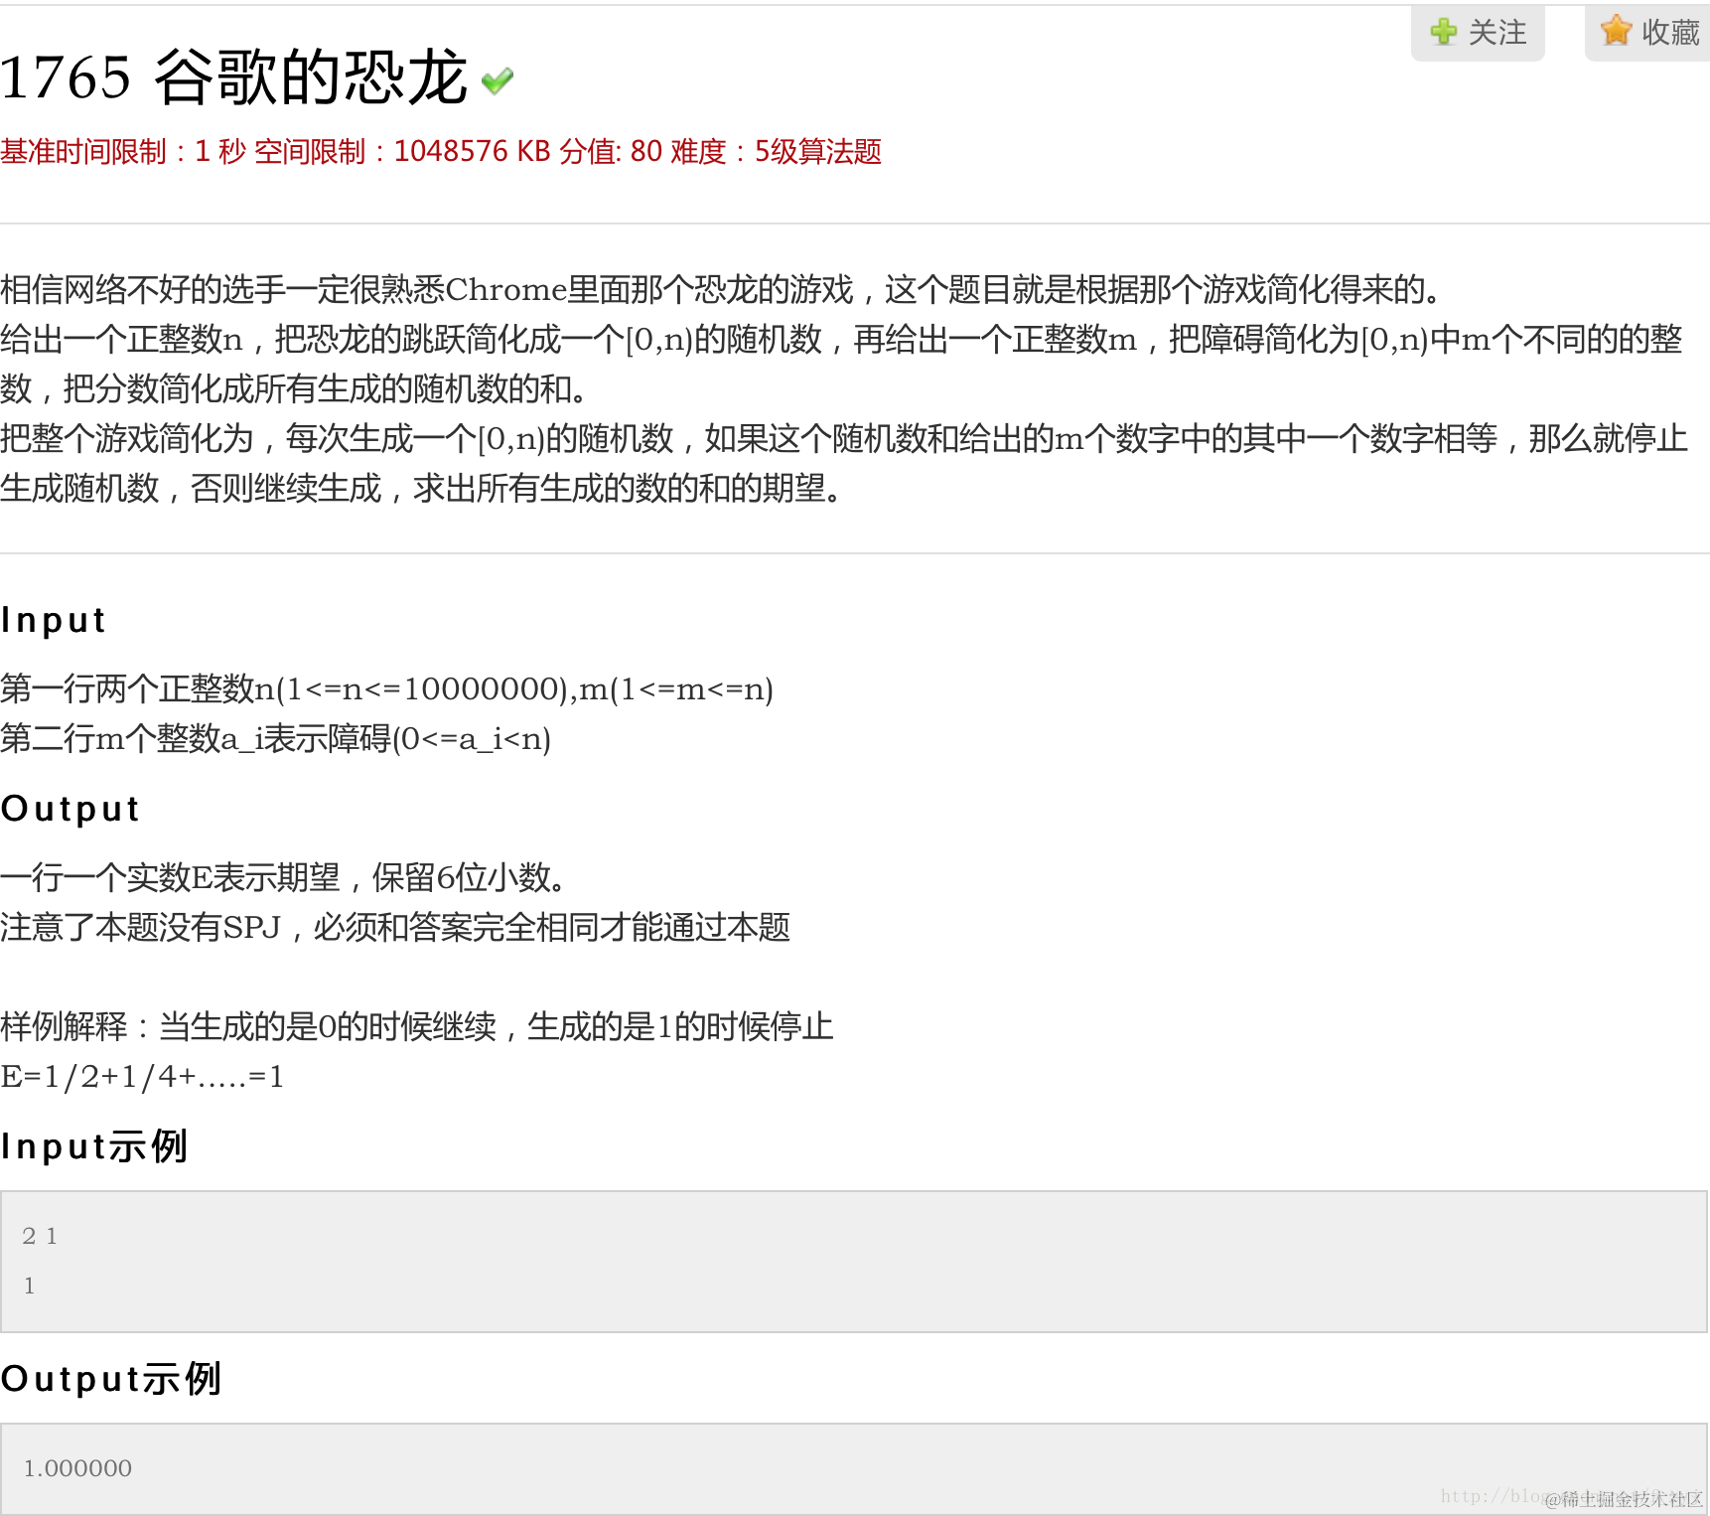Click the green checkmark beside the title
The height and width of the screenshot is (1516, 1710).
(x=497, y=80)
